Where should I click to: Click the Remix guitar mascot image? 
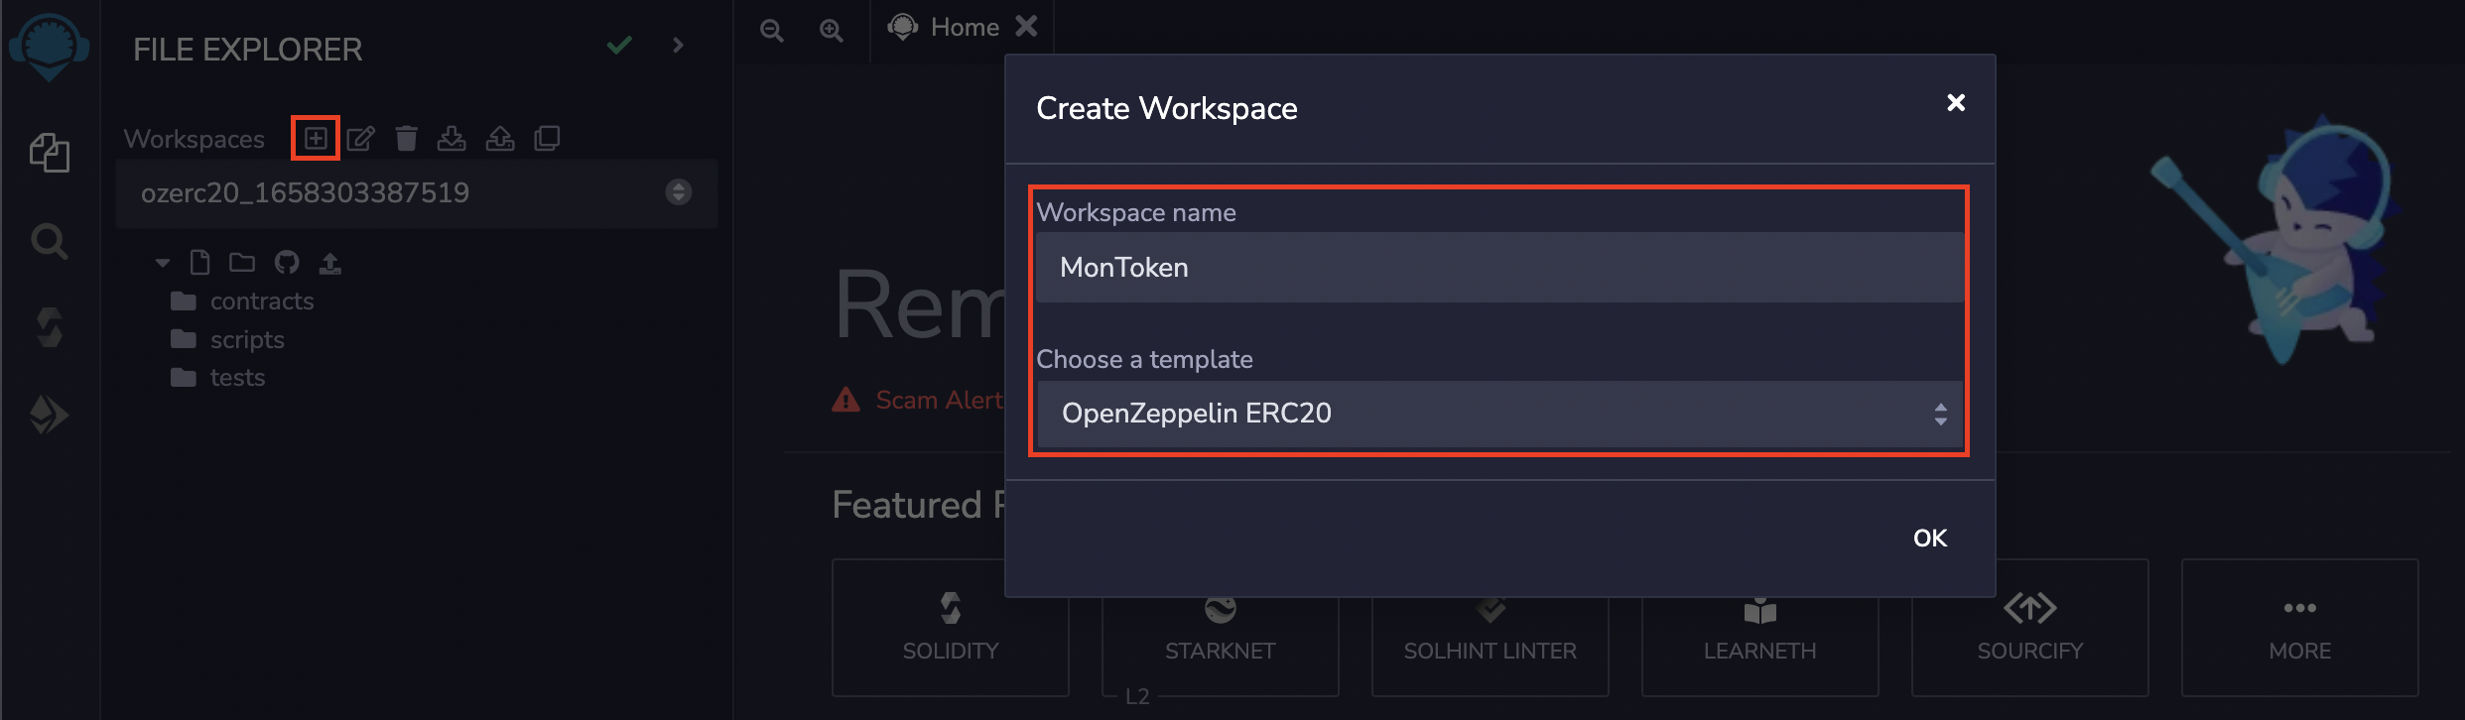point(2275,239)
